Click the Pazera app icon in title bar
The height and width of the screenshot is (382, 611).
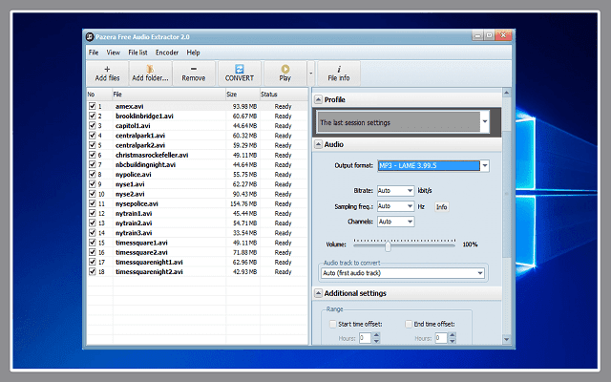coord(91,35)
